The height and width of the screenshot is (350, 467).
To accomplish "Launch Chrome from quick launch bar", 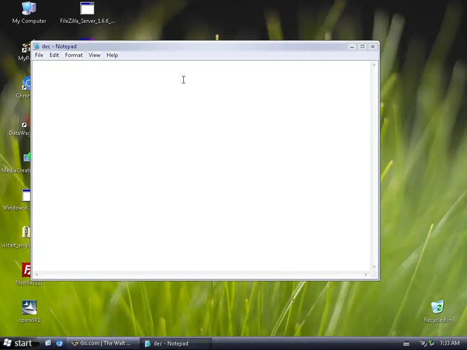I will click(59, 343).
